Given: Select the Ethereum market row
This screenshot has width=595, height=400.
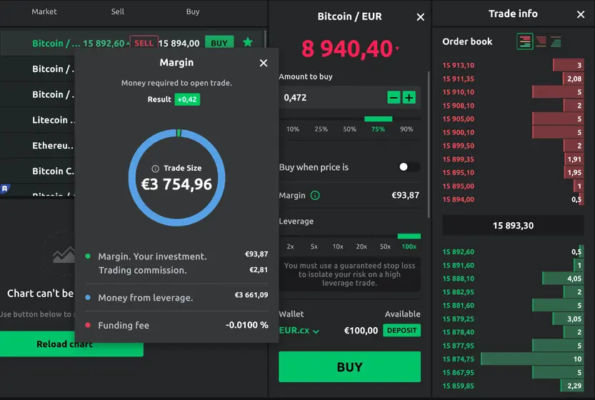Looking at the screenshot, I should pyautogui.click(x=38, y=145).
